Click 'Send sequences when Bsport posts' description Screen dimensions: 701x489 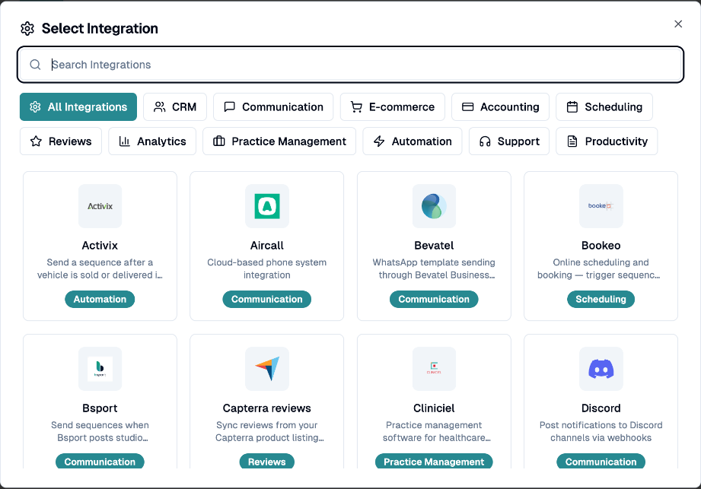point(100,431)
